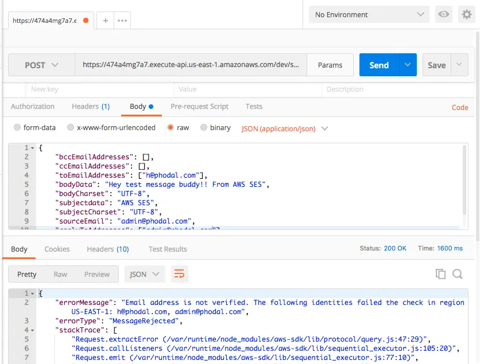Click the request URL field
480x364 pixels.
[x=191, y=65]
